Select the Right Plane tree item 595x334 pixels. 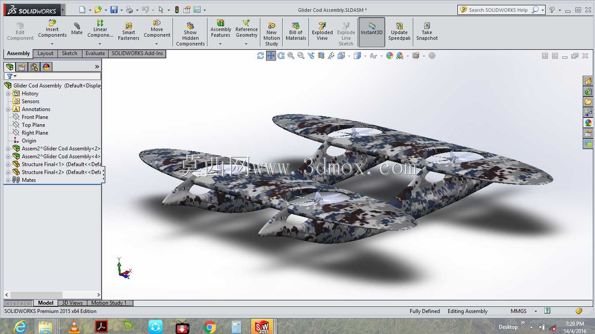coord(35,133)
